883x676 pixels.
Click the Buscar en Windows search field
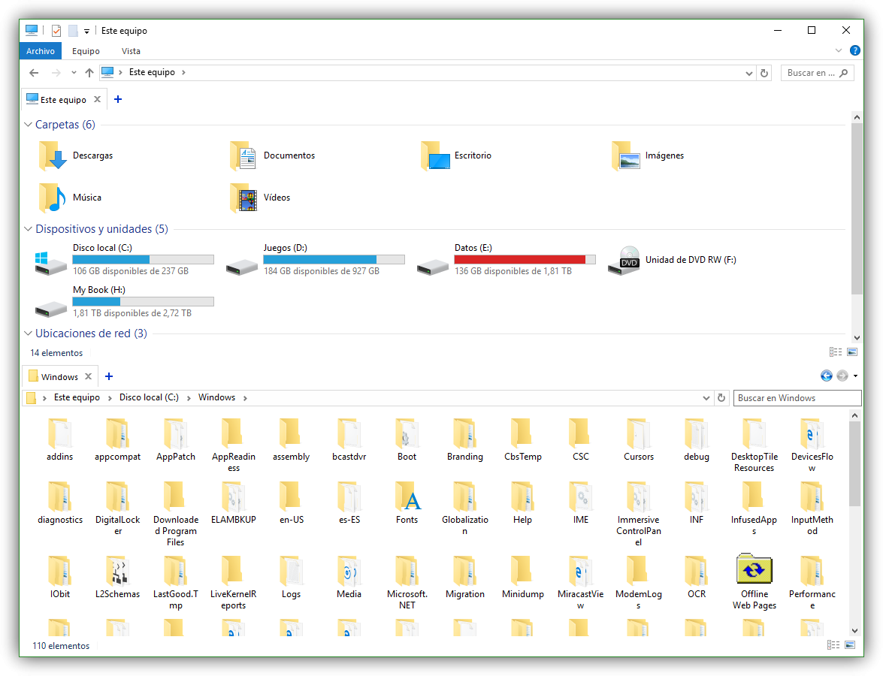click(797, 398)
